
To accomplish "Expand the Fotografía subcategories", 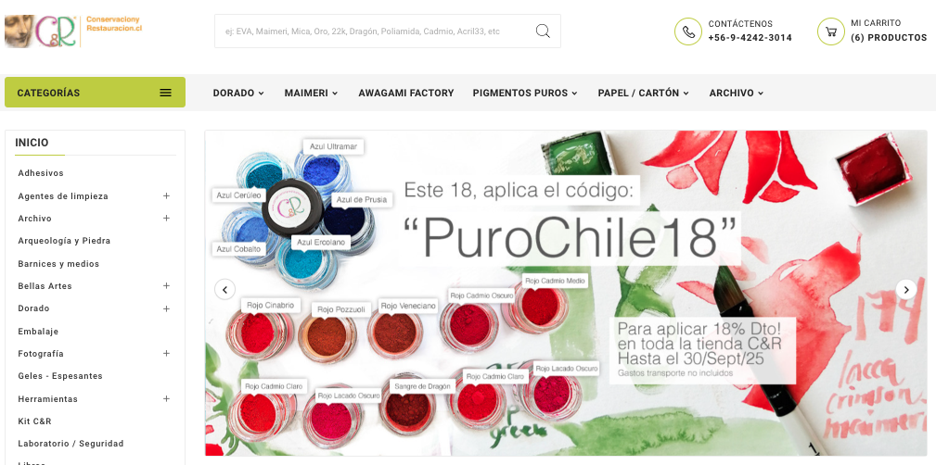I will click(167, 354).
